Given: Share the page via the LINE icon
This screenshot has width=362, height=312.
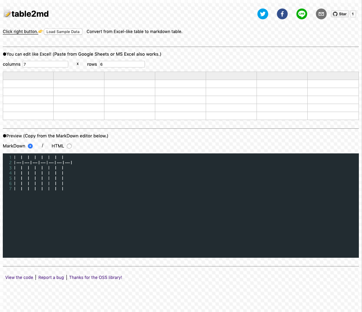Looking at the screenshot, I should point(301,14).
